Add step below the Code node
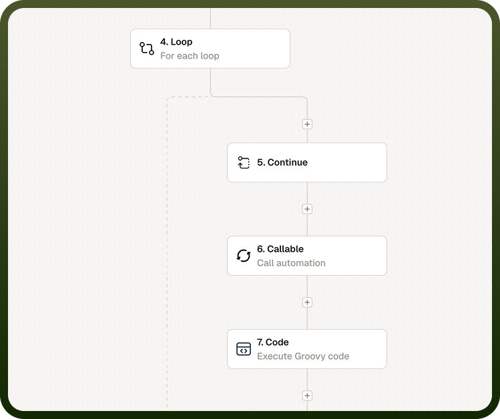Screen dimensions: 500x419 307,396
